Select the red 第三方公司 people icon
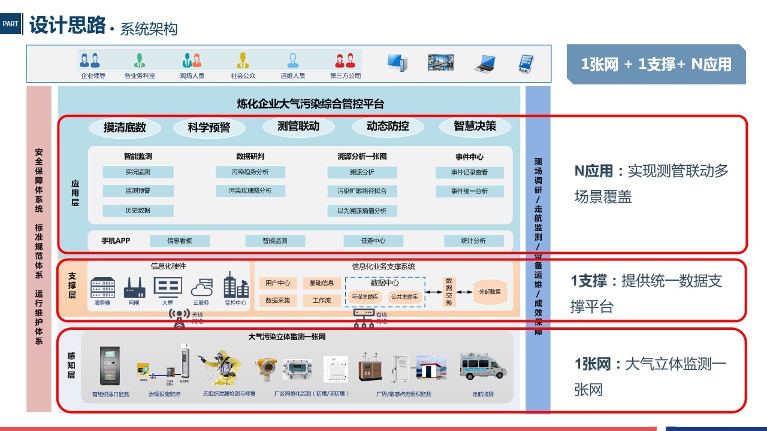Viewport: 767px width, 431px height. click(345, 60)
